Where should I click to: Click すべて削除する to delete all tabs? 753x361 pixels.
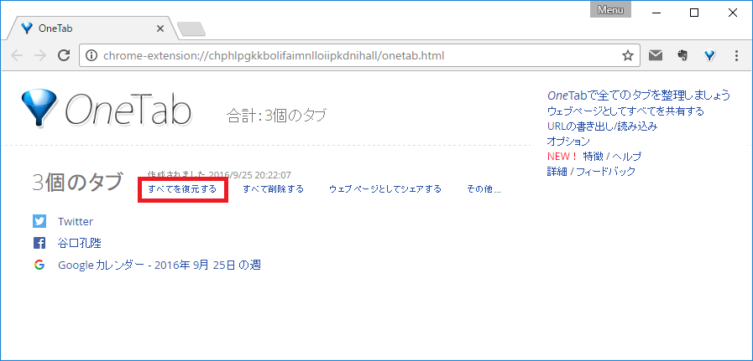coord(273,189)
